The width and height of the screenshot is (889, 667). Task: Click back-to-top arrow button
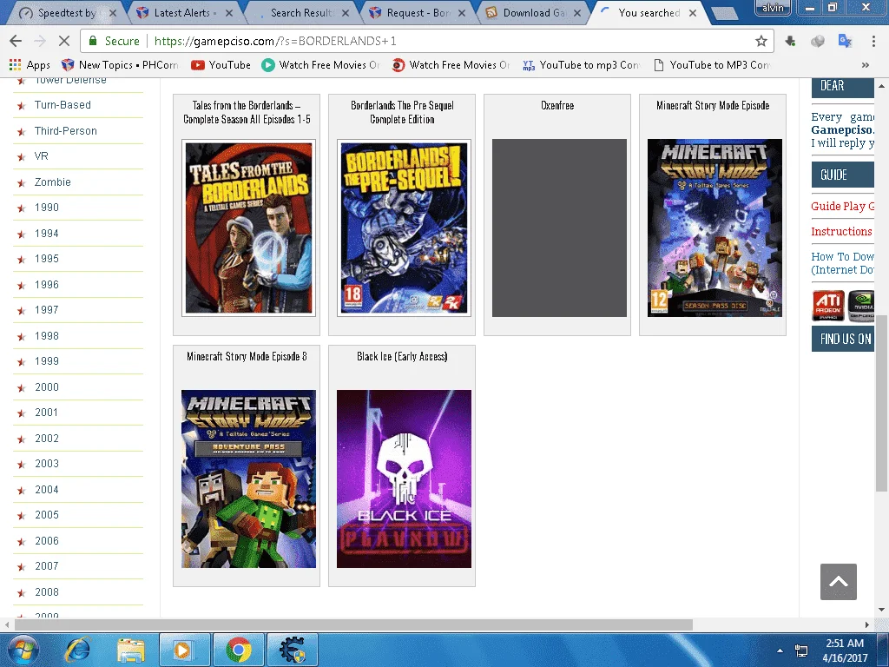[x=838, y=582]
